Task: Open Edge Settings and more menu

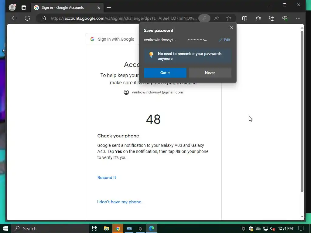Action: click(x=298, y=18)
